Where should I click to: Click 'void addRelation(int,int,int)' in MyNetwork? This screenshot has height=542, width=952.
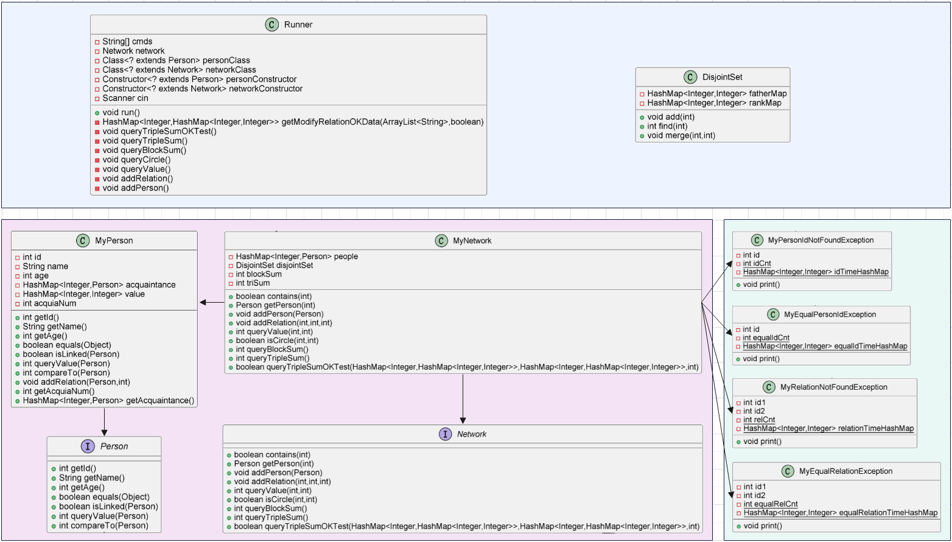click(x=284, y=323)
